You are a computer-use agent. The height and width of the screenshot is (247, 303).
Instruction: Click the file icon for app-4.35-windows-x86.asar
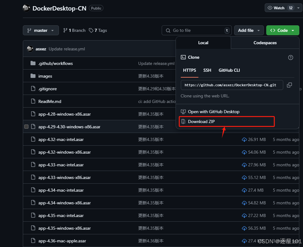click(x=33, y=228)
